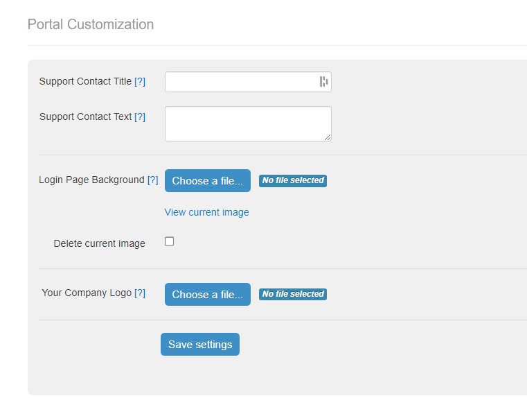Save settings with the blue button
The height and width of the screenshot is (398, 527).
[200, 344]
